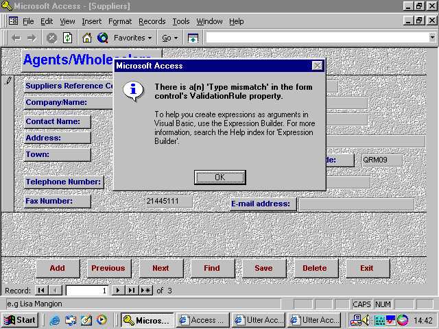The width and height of the screenshot is (439, 329).
Task: Open the File menu
Action: [28, 21]
